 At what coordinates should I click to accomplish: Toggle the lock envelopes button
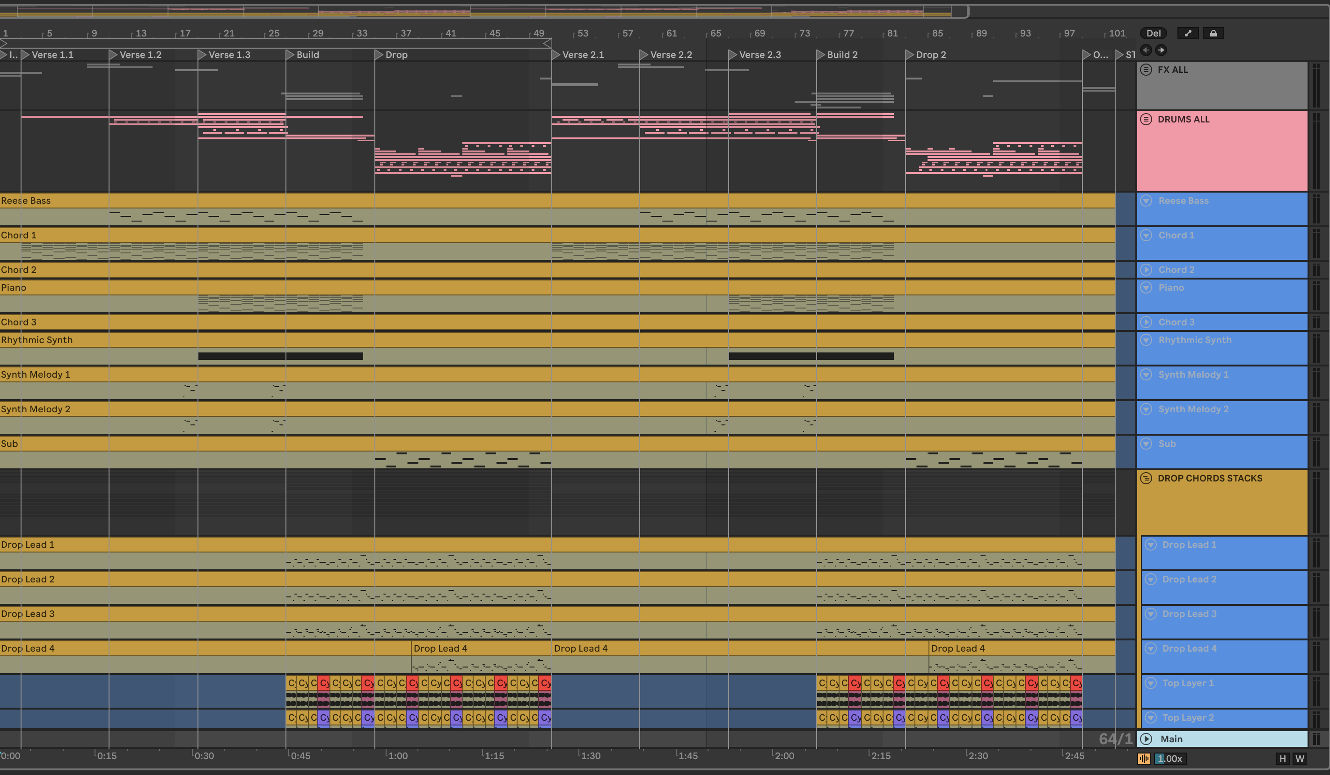click(1213, 33)
